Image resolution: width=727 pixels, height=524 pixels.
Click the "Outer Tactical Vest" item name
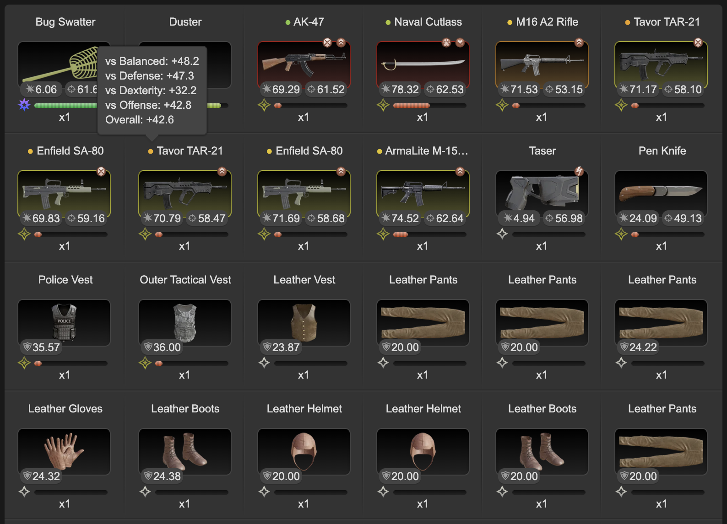click(185, 280)
